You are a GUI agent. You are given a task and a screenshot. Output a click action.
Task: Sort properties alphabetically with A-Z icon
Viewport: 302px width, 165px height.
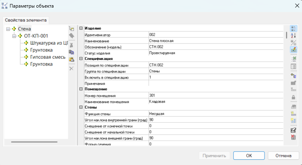(x=294, y=36)
